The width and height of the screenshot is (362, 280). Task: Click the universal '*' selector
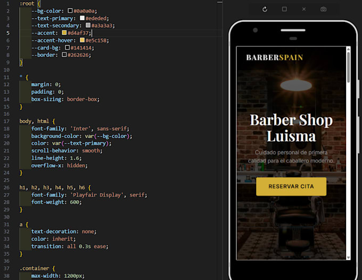pos(21,76)
